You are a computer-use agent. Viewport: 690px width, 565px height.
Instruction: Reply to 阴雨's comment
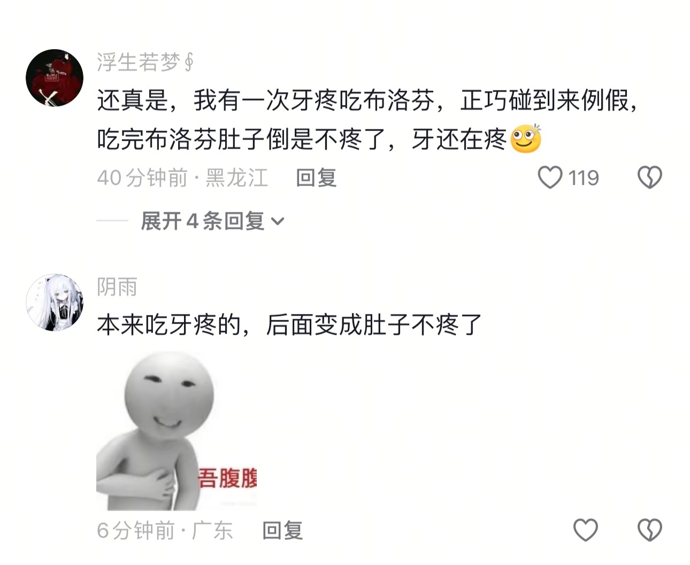point(282,530)
